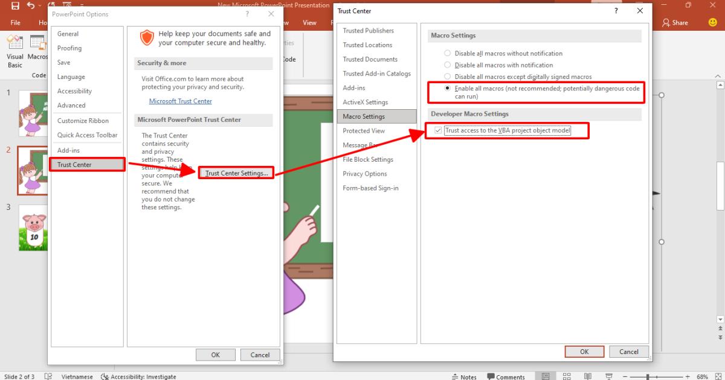Click the orange shield security icon
The image size is (725, 380).
point(147,38)
